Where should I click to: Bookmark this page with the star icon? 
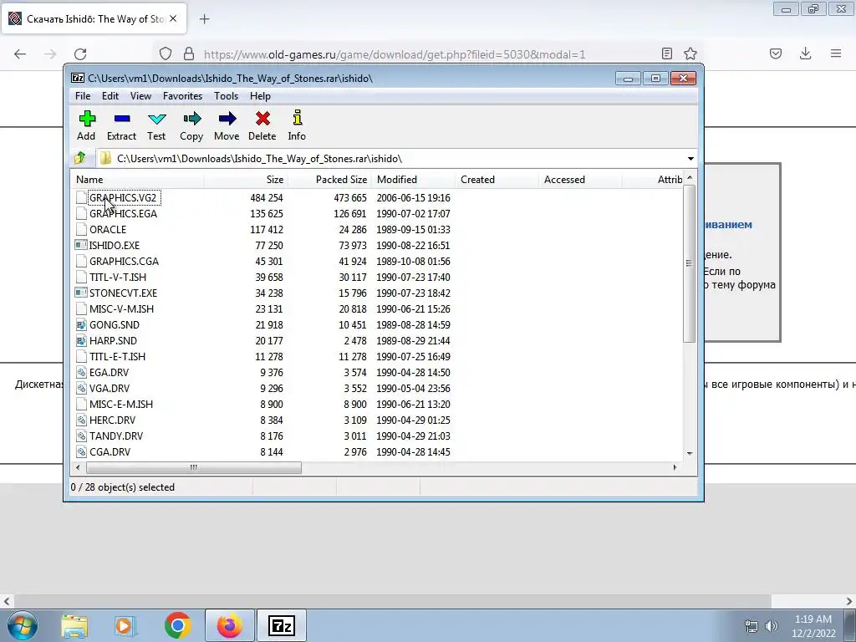tap(690, 53)
